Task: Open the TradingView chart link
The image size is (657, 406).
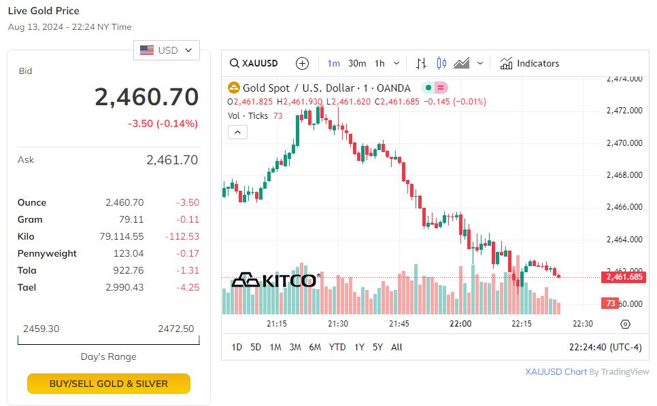Action: click(587, 371)
